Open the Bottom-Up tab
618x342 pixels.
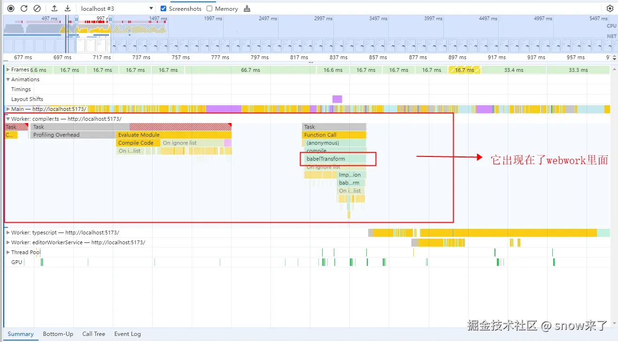coord(58,334)
